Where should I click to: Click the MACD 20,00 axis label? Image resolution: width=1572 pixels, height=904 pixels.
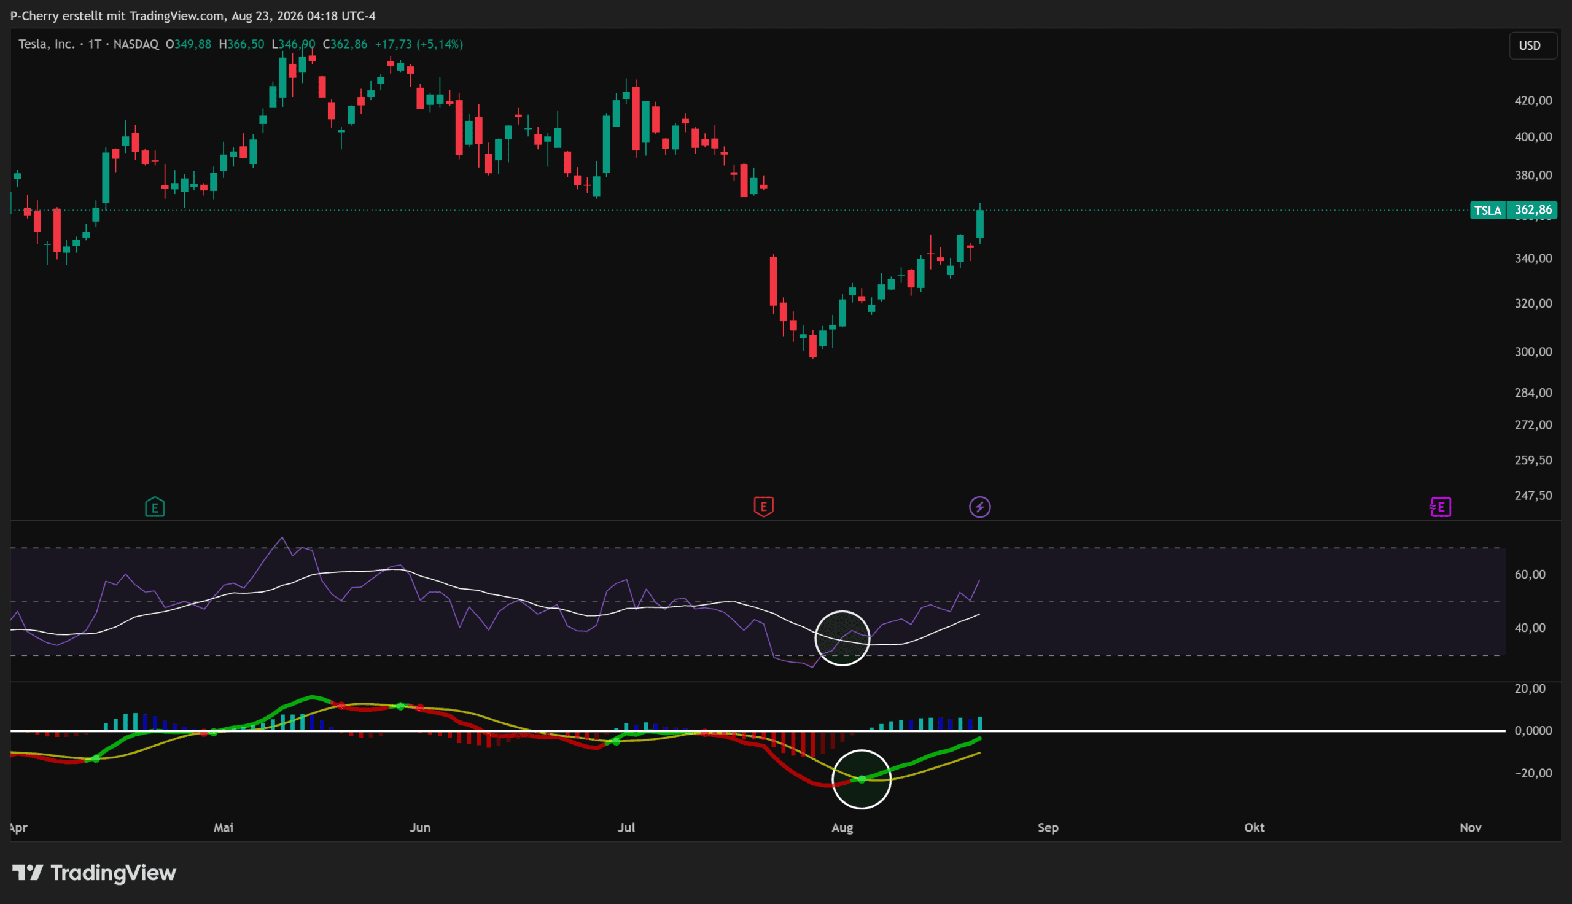click(x=1530, y=688)
